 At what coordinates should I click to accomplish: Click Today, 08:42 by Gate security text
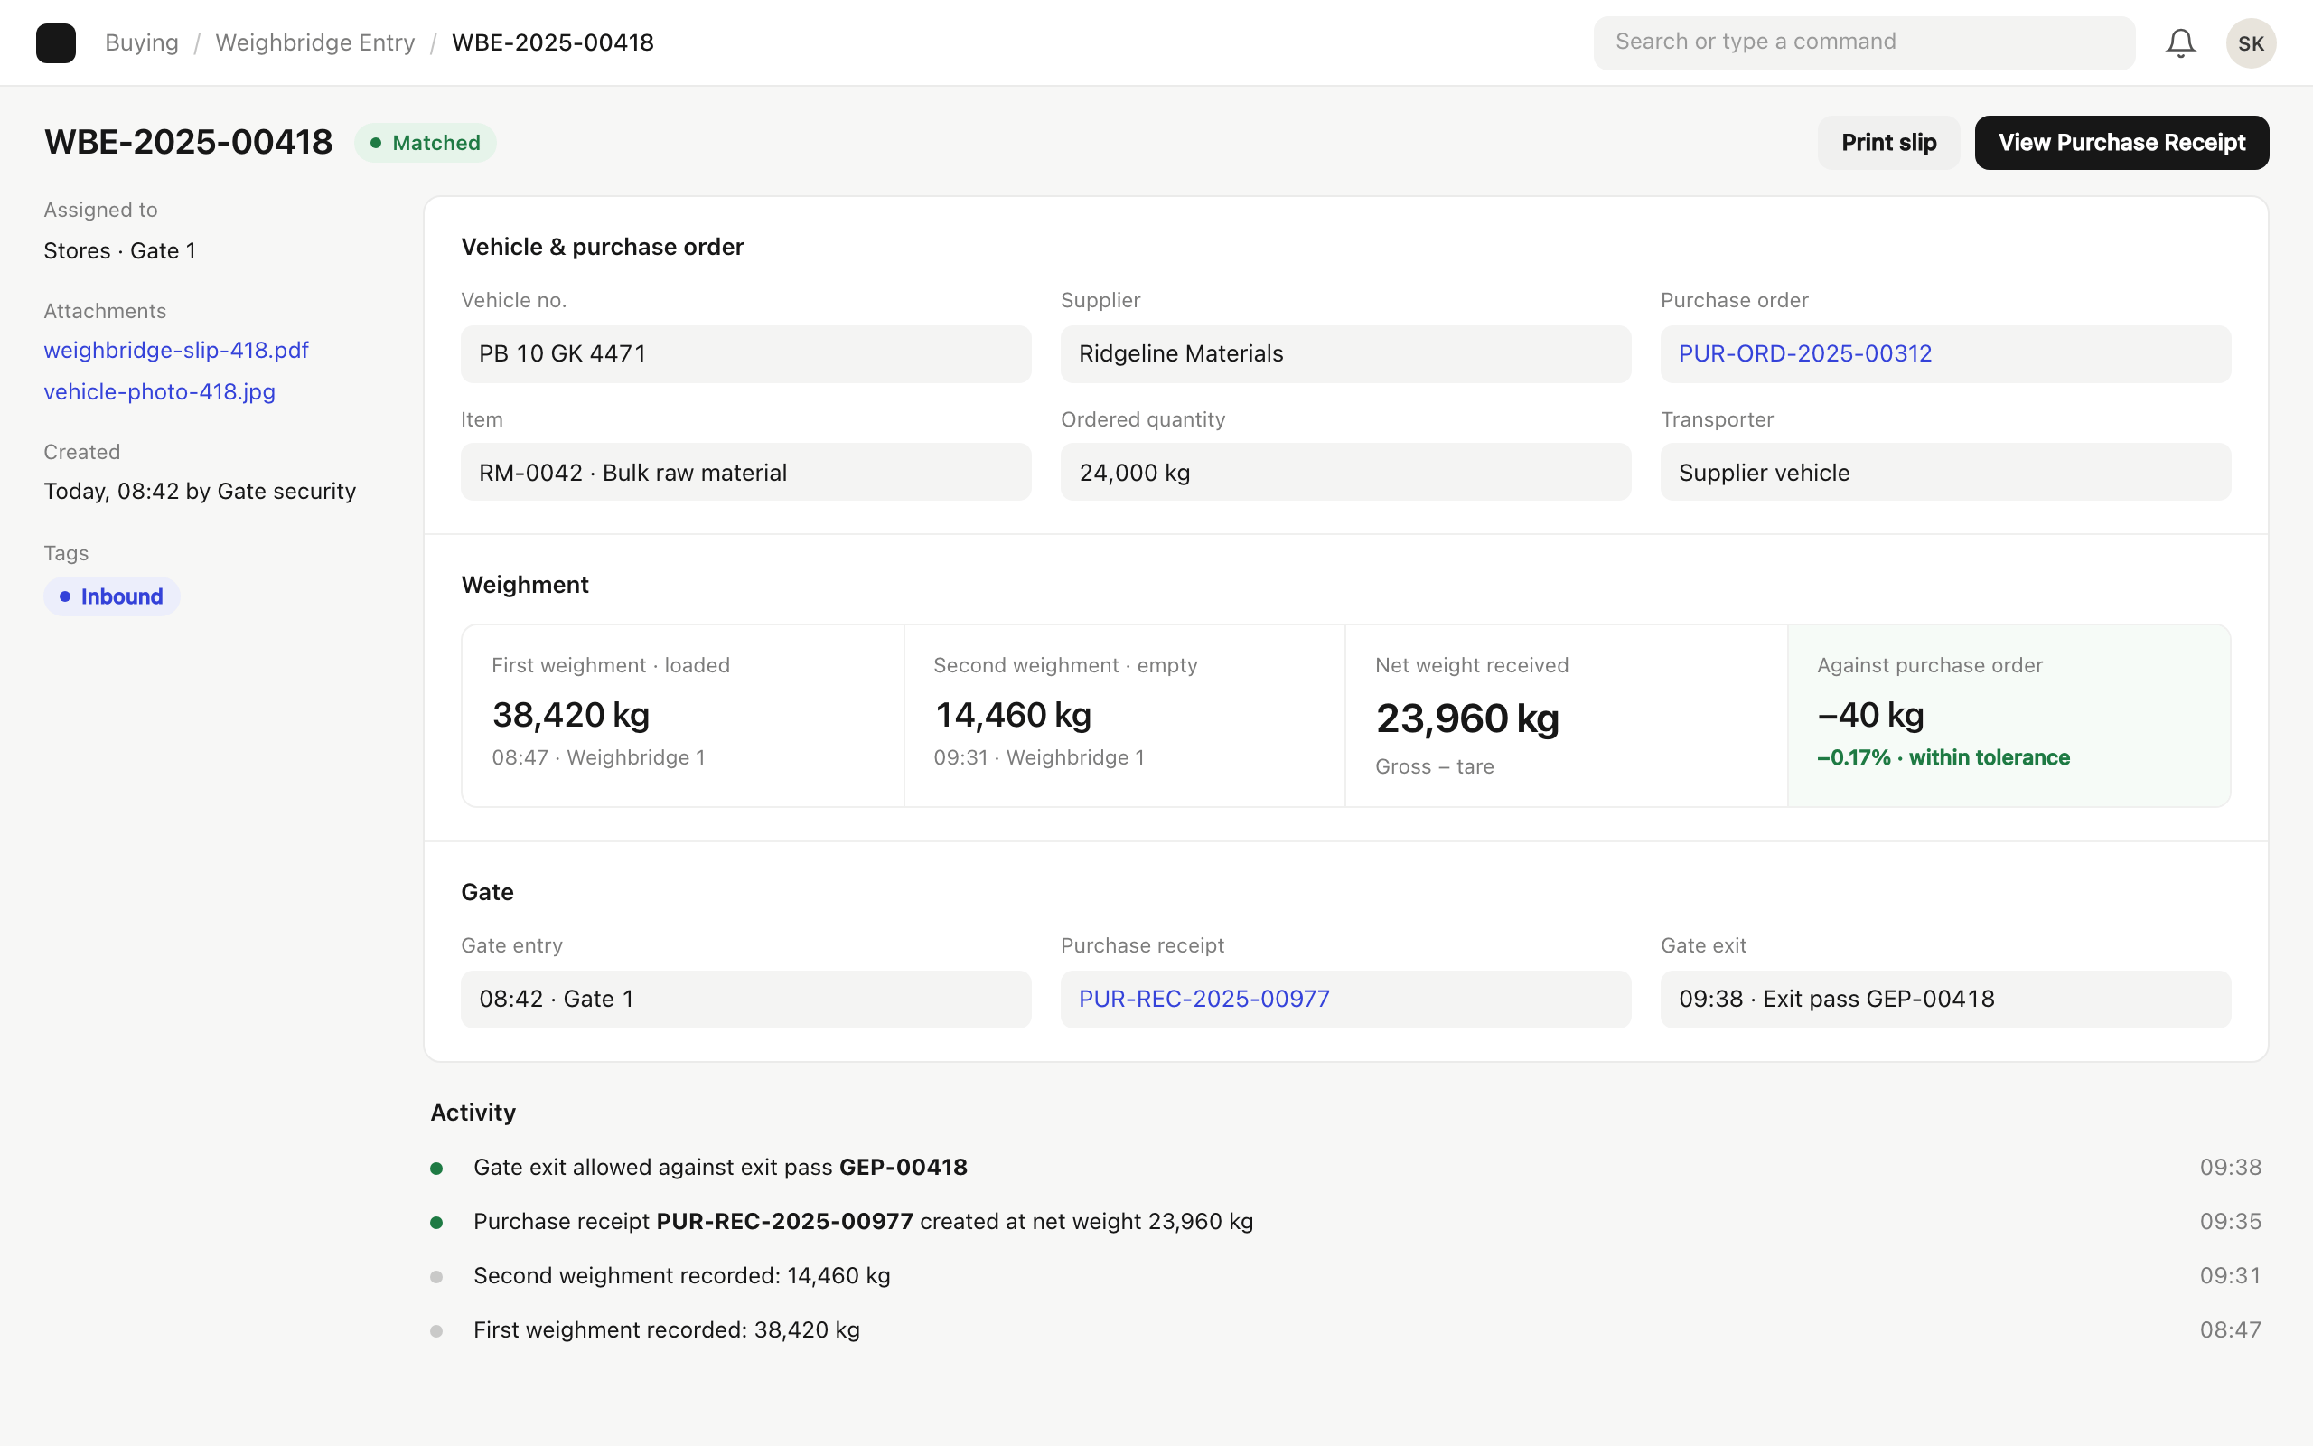200,492
